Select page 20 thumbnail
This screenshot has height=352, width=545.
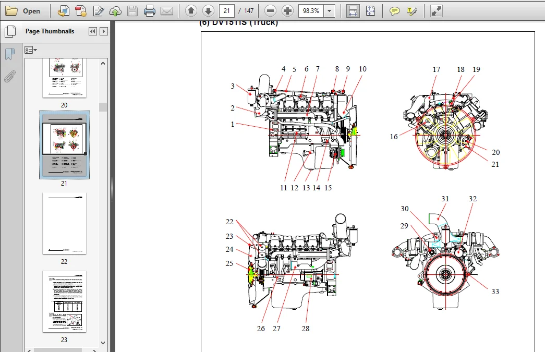(x=64, y=78)
